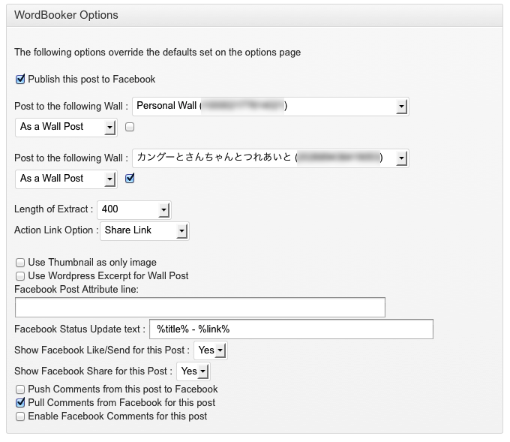The image size is (510, 442).
Task: Enable Push Comments to Facebook
Action: (20, 389)
